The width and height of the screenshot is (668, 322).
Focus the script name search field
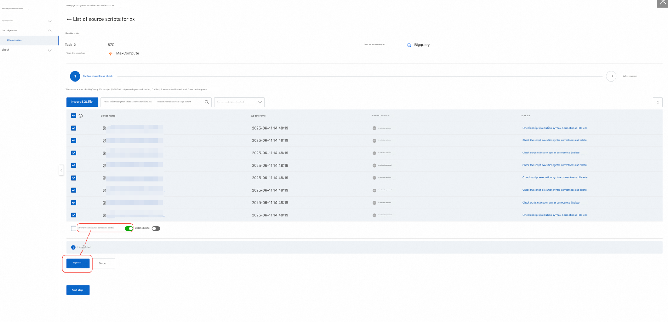point(151,102)
